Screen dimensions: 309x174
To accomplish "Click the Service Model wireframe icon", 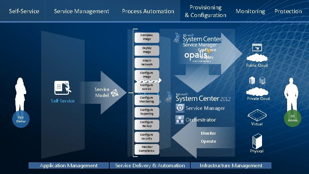I will 115,93.
